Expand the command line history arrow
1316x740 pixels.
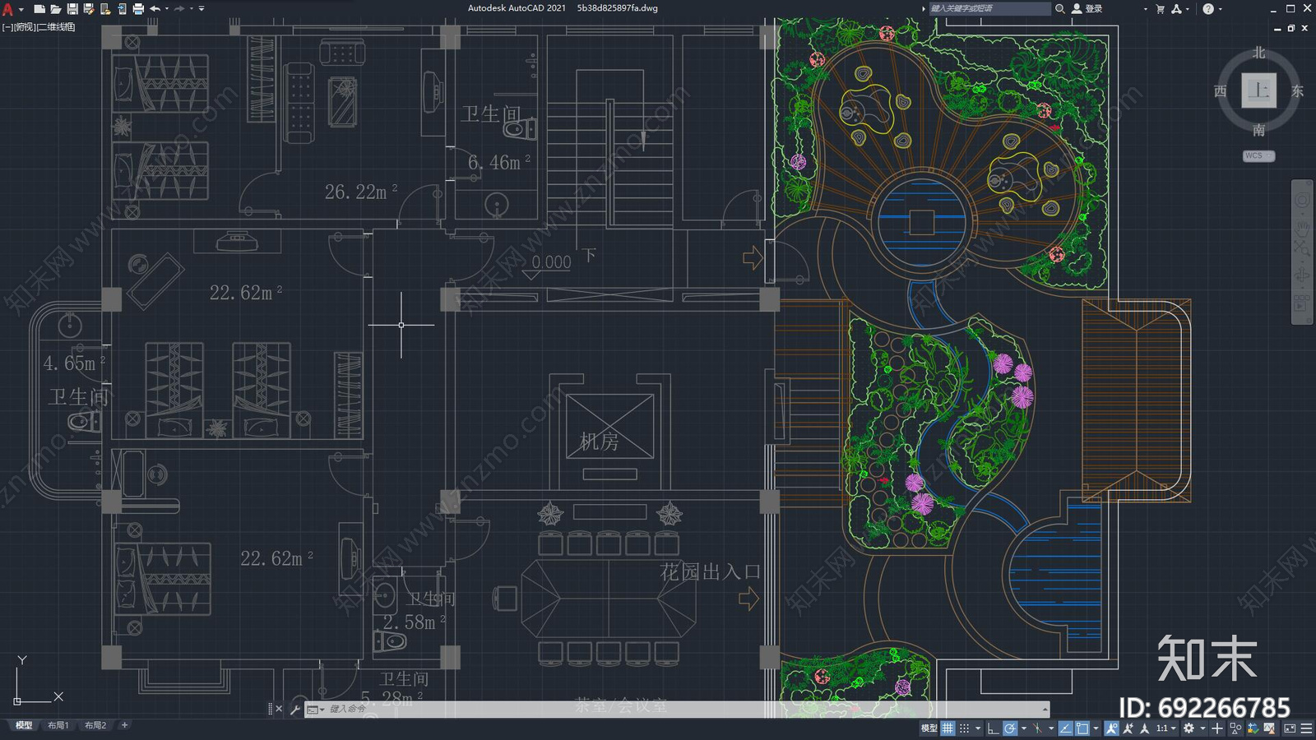[1045, 709]
